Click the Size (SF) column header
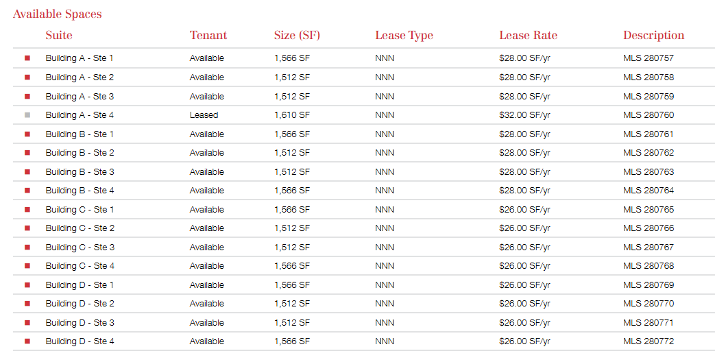 [x=297, y=36]
